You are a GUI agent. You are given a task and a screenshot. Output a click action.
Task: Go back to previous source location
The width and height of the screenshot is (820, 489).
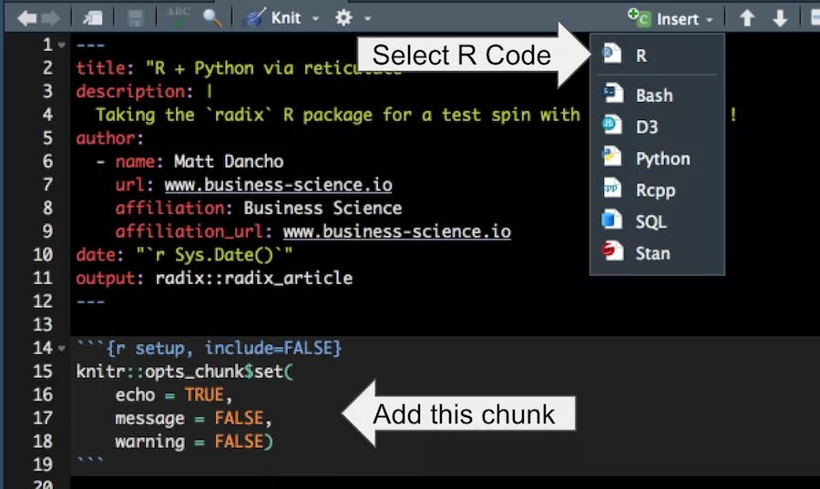[26, 18]
